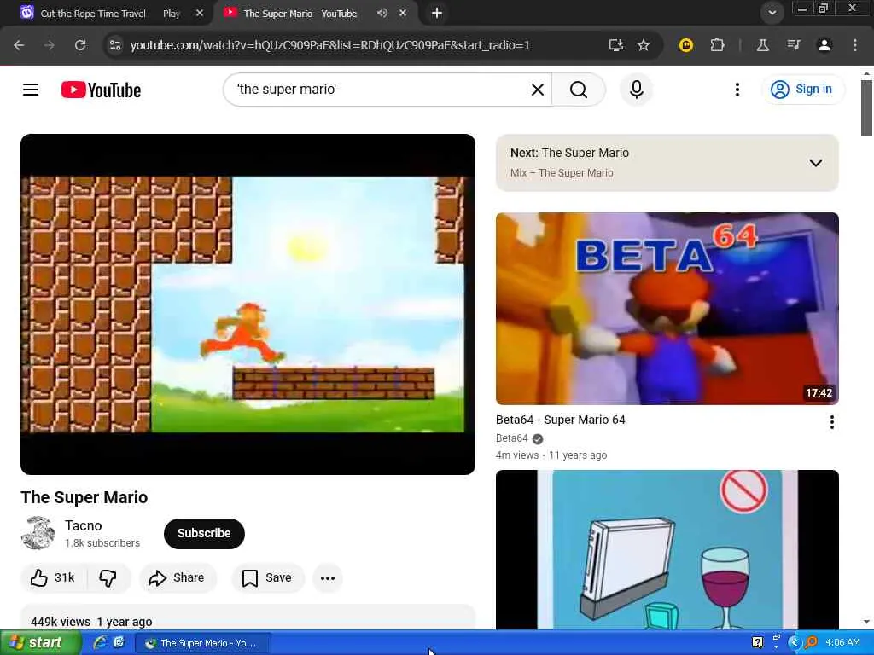Image resolution: width=874 pixels, height=655 pixels.
Task: Open more actions ellipsis under video
Action: tap(328, 578)
